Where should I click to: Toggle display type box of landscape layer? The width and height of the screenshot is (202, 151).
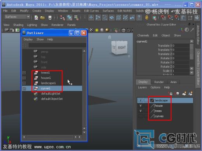(x=146, y=100)
